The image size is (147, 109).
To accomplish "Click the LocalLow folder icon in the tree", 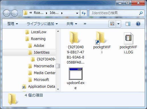I will pos(27,32).
